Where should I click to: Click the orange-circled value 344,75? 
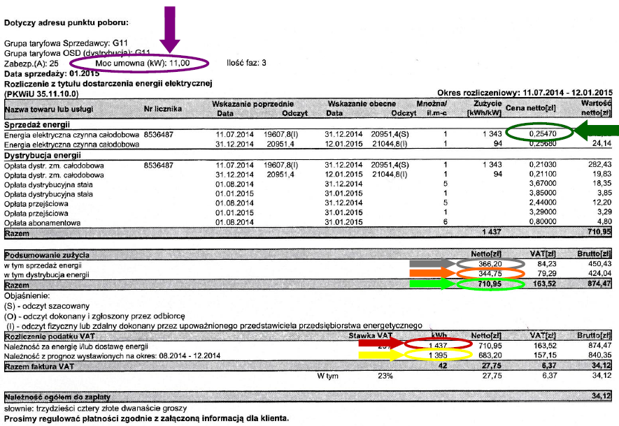point(490,274)
